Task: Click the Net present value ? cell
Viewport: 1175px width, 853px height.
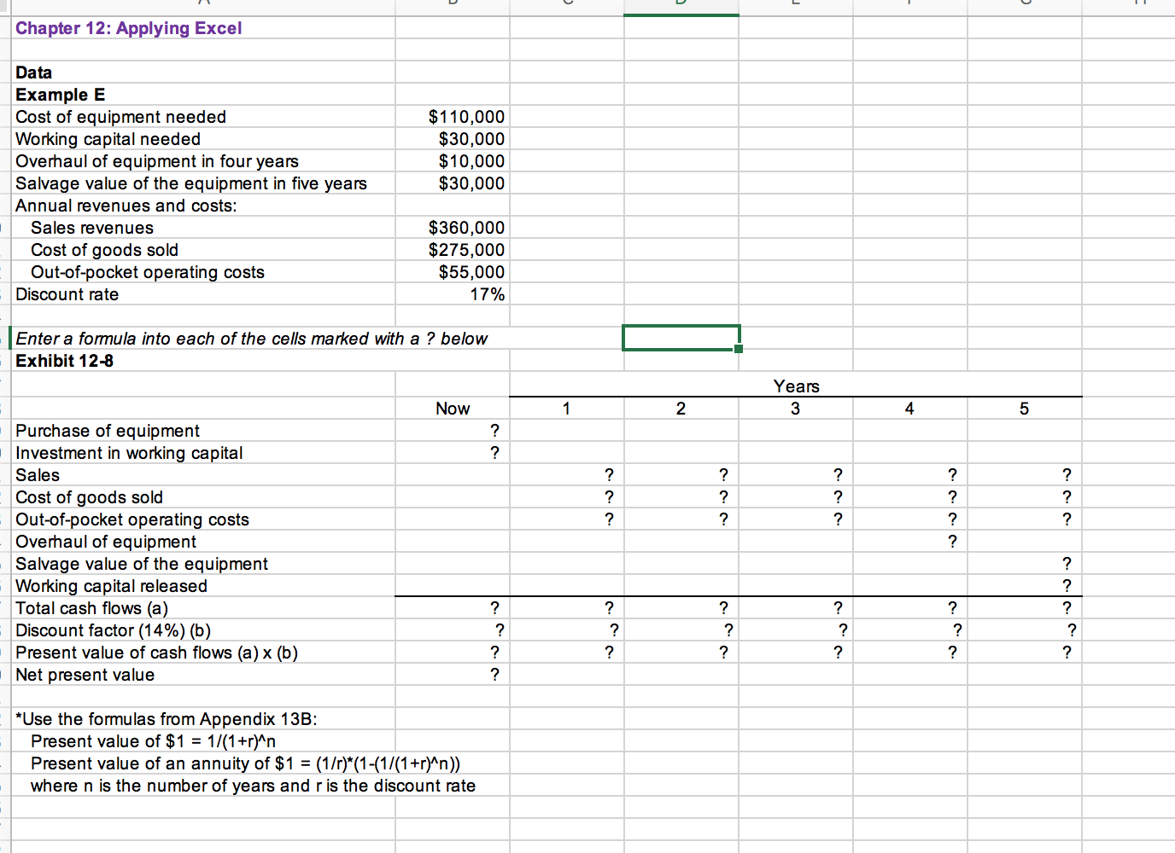Action: point(494,674)
